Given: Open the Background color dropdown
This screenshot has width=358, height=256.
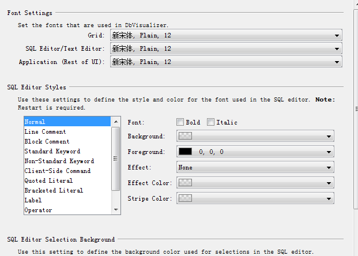Looking at the screenshot, I should [x=255, y=136].
